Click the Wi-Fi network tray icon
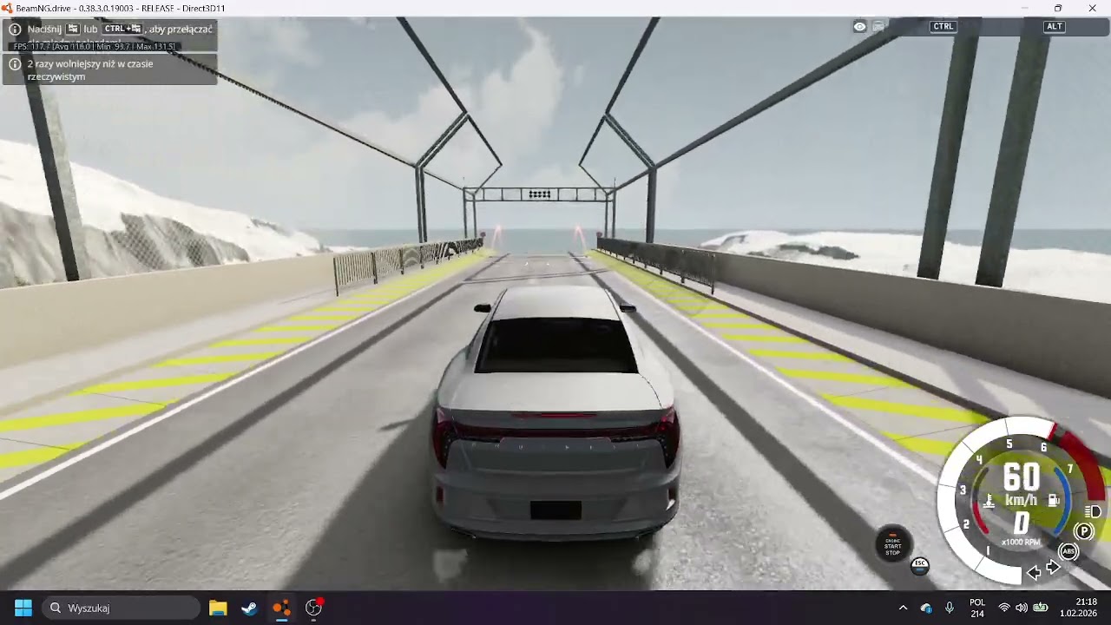Viewport: 1111px width, 625px height. point(1004,608)
